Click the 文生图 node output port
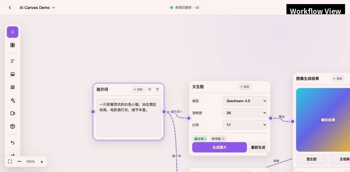350x172 pixels. coord(271,118)
